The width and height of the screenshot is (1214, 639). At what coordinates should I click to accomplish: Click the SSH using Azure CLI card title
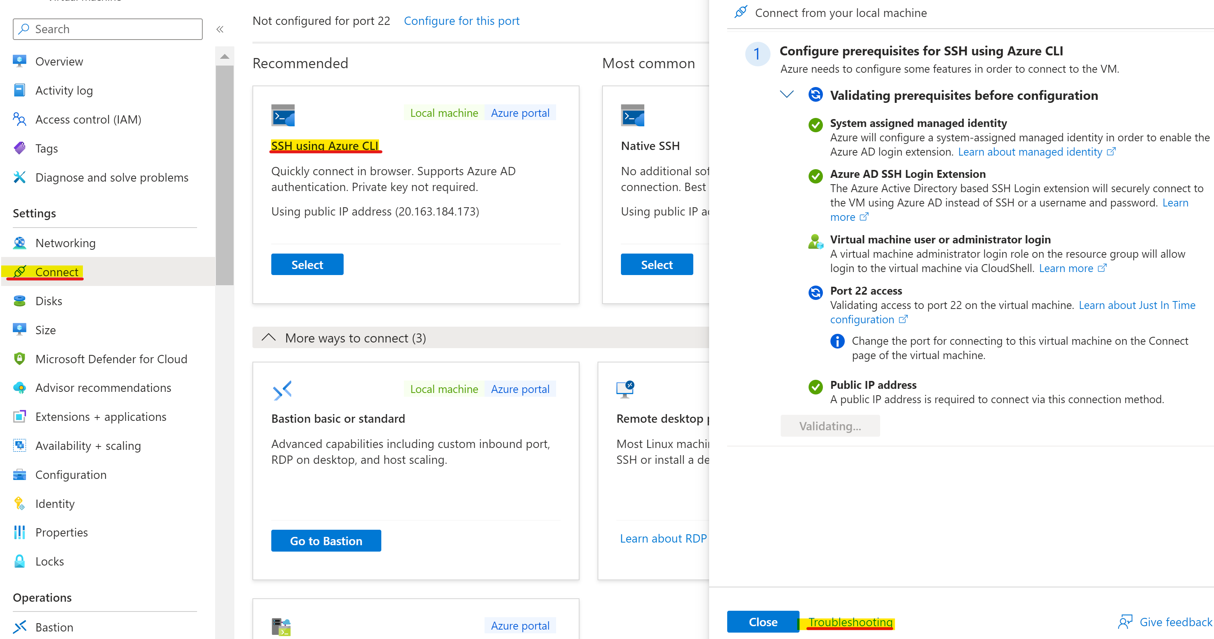[325, 145]
